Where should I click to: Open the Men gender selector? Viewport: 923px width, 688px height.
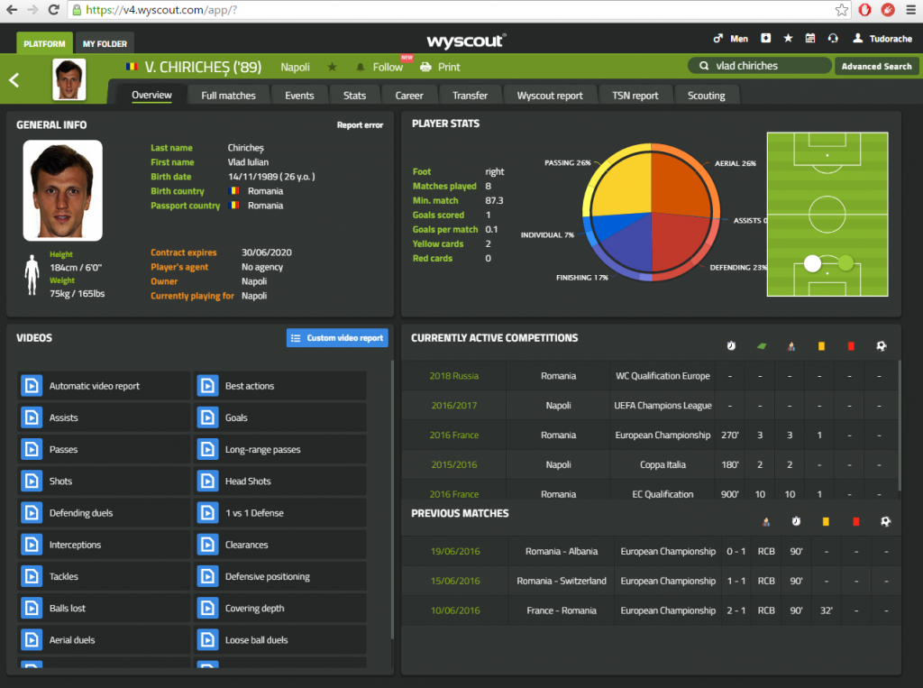coord(731,39)
